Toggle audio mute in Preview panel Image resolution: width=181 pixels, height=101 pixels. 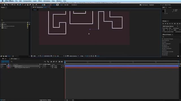click(175, 24)
